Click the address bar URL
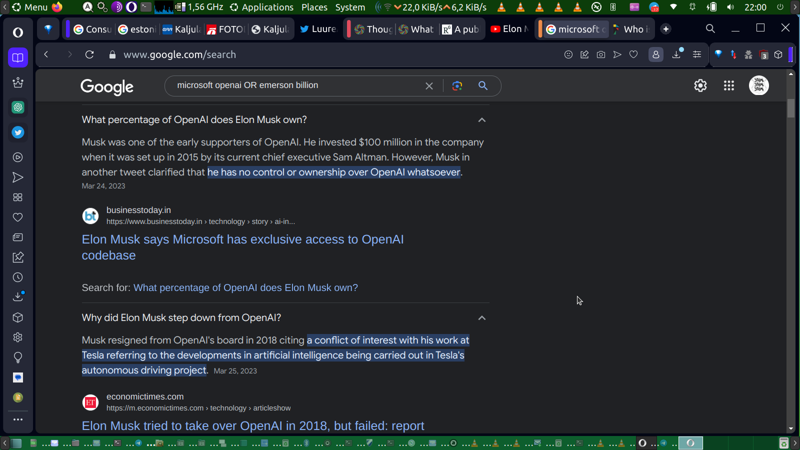 pyautogui.click(x=179, y=54)
